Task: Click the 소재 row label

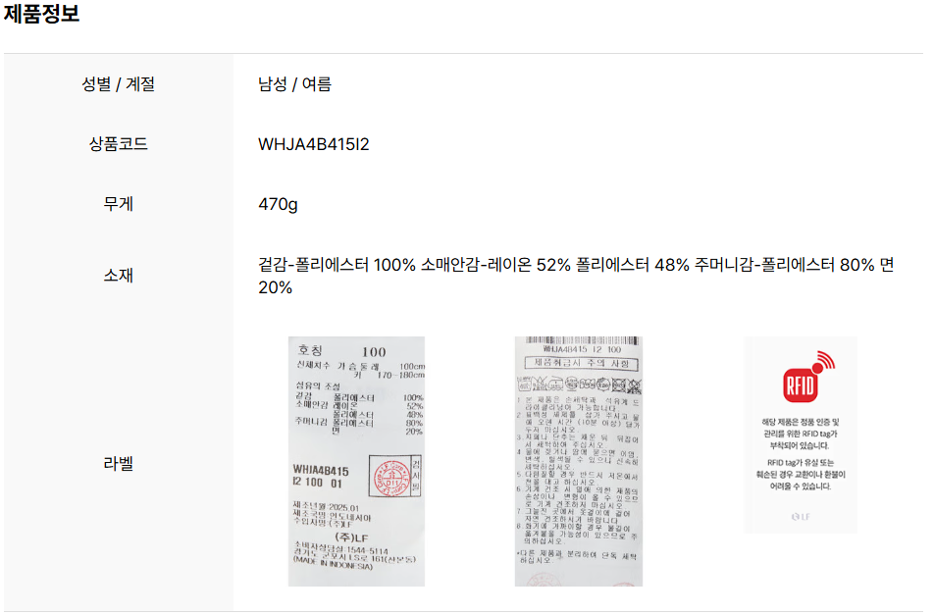Action: pos(118,276)
